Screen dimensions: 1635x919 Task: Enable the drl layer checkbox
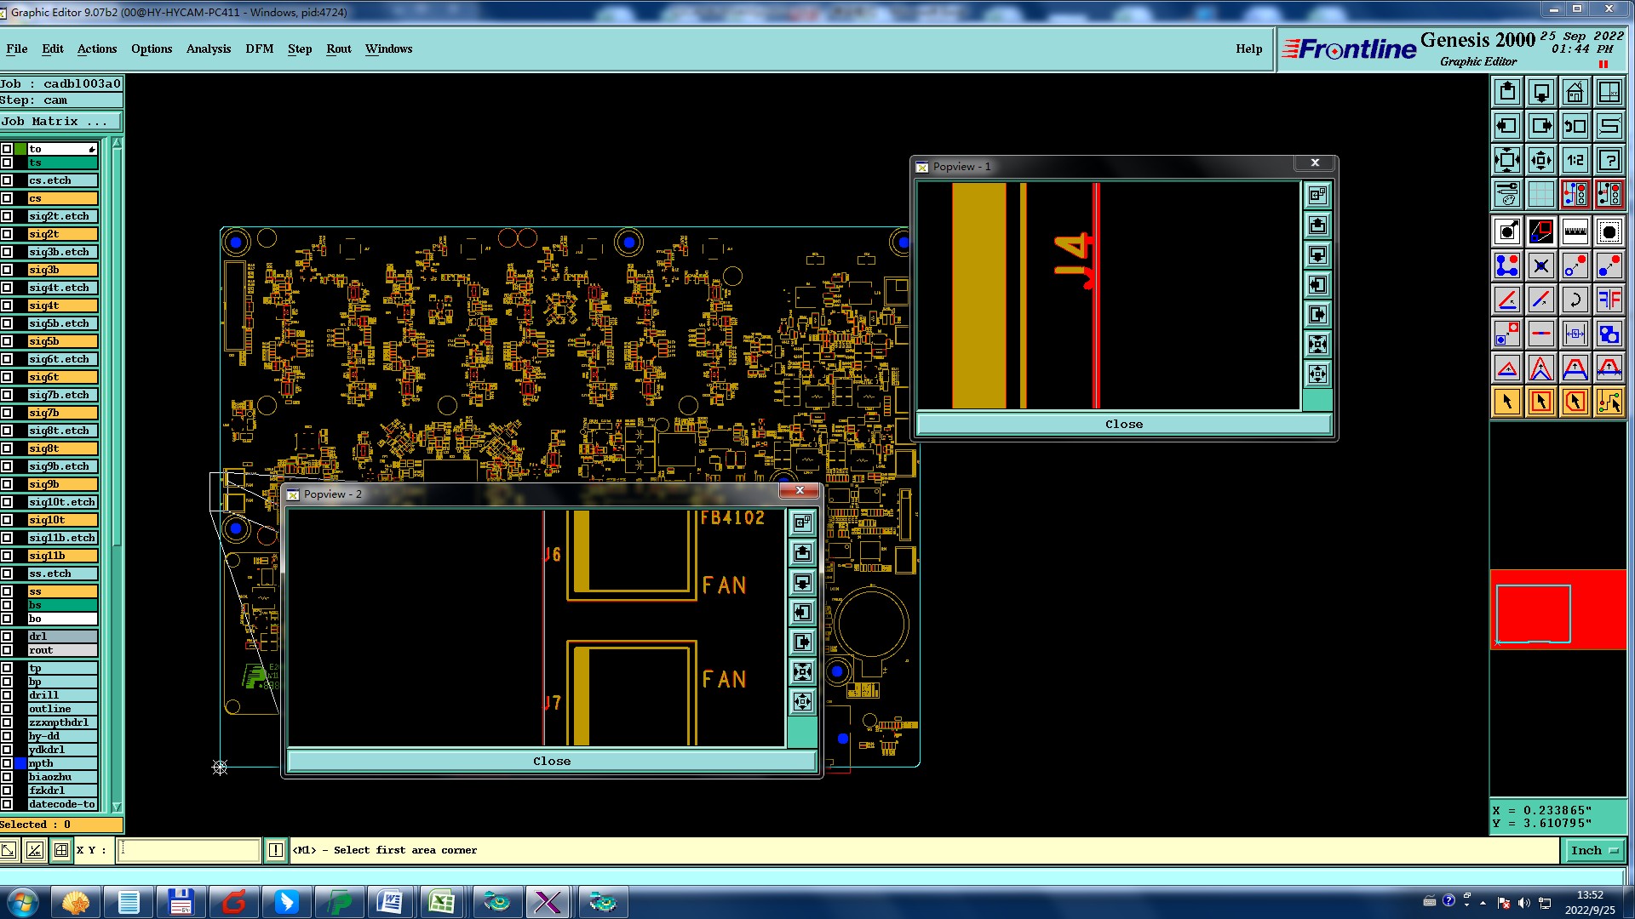(x=7, y=636)
